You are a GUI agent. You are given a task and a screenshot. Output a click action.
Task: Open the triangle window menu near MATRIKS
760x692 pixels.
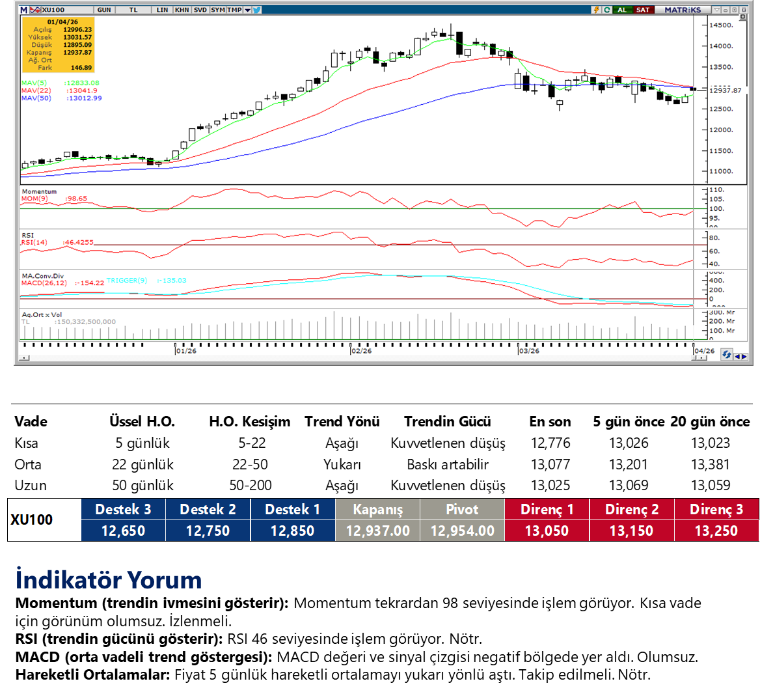[717, 10]
